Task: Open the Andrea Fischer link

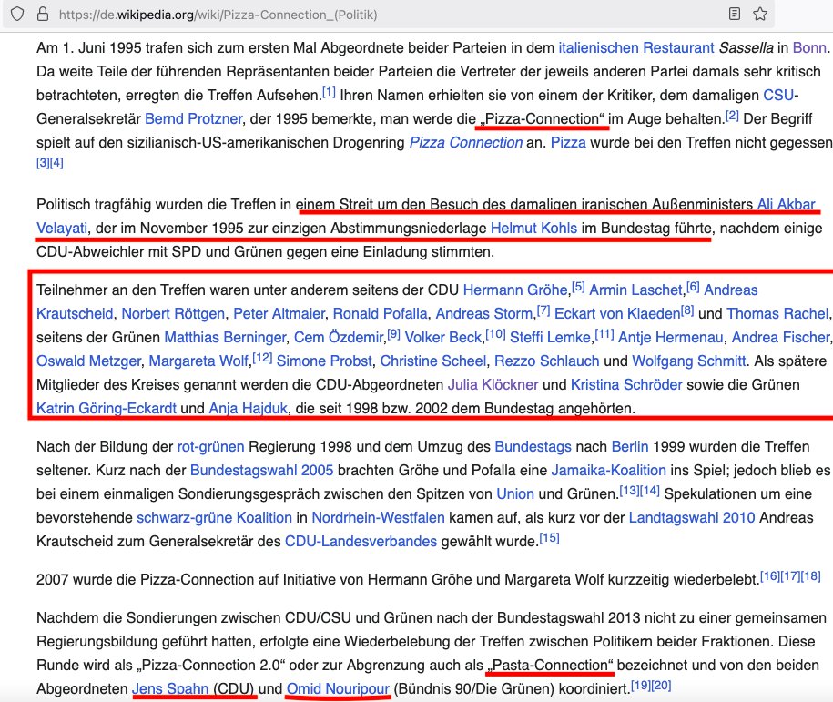Action: point(780,337)
